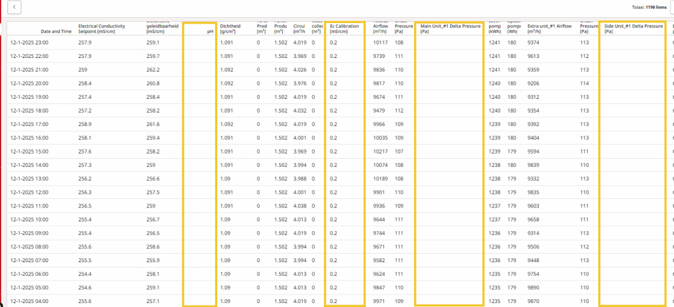Click extra unit airflow value 9506
The height and width of the screenshot is (307, 674).
(534, 247)
